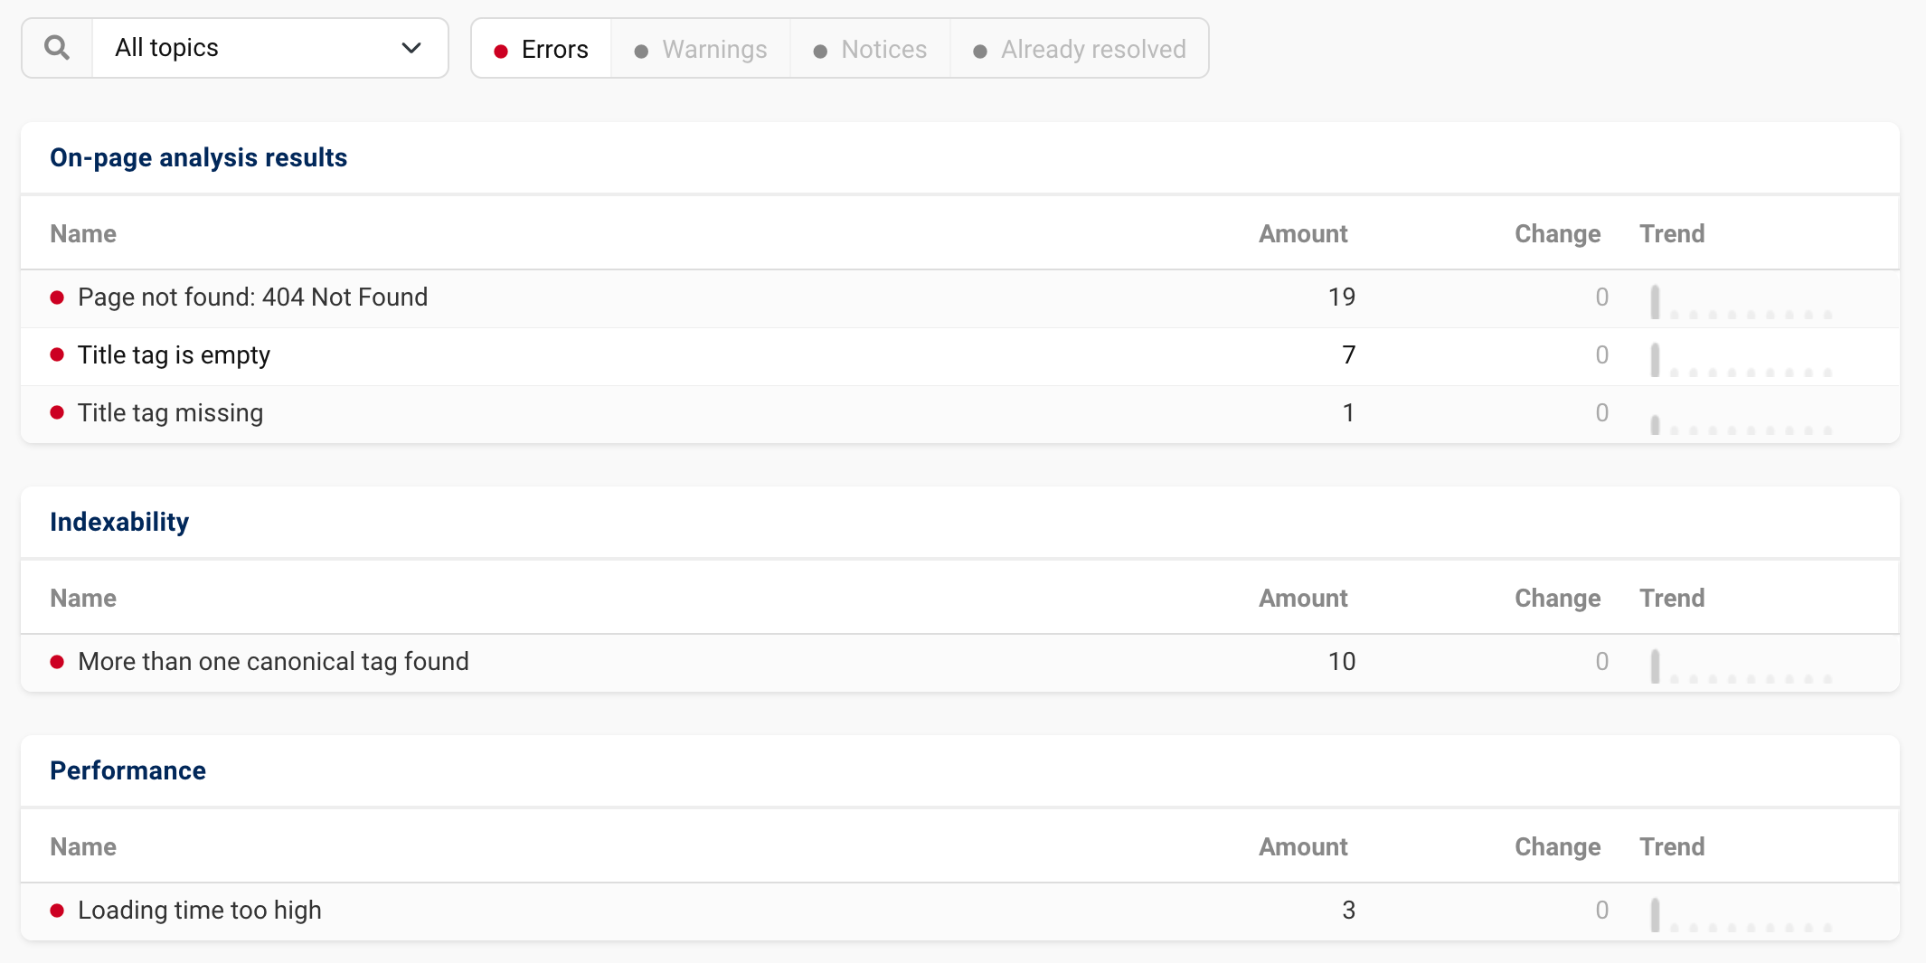The width and height of the screenshot is (1926, 963).
Task: Click change value 0 in 404 Not Found row
Action: (x=1601, y=297)
